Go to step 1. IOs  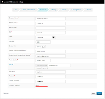[x=15, y=10]
